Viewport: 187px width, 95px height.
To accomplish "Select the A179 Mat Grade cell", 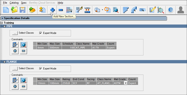I will tap(99, 48).
